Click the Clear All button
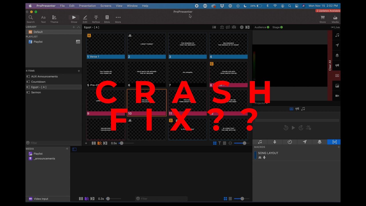Viewport: 366px width, 206px height. tap(330, 66)
